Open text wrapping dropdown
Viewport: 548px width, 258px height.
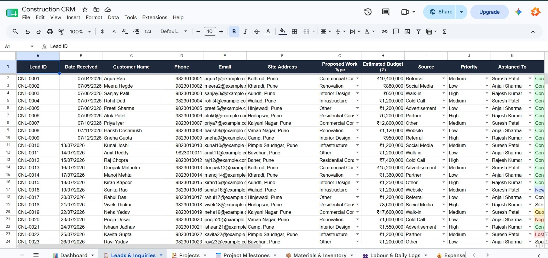coord(355,32)
